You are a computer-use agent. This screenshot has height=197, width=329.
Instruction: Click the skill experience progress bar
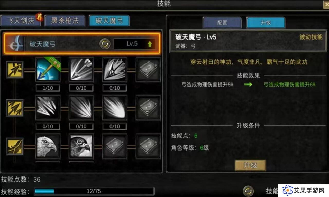click(94, 191)
